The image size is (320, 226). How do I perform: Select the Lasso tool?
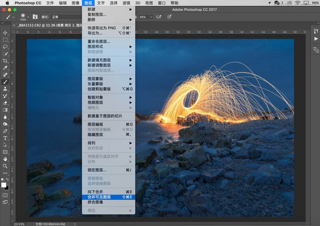[5, 47]
